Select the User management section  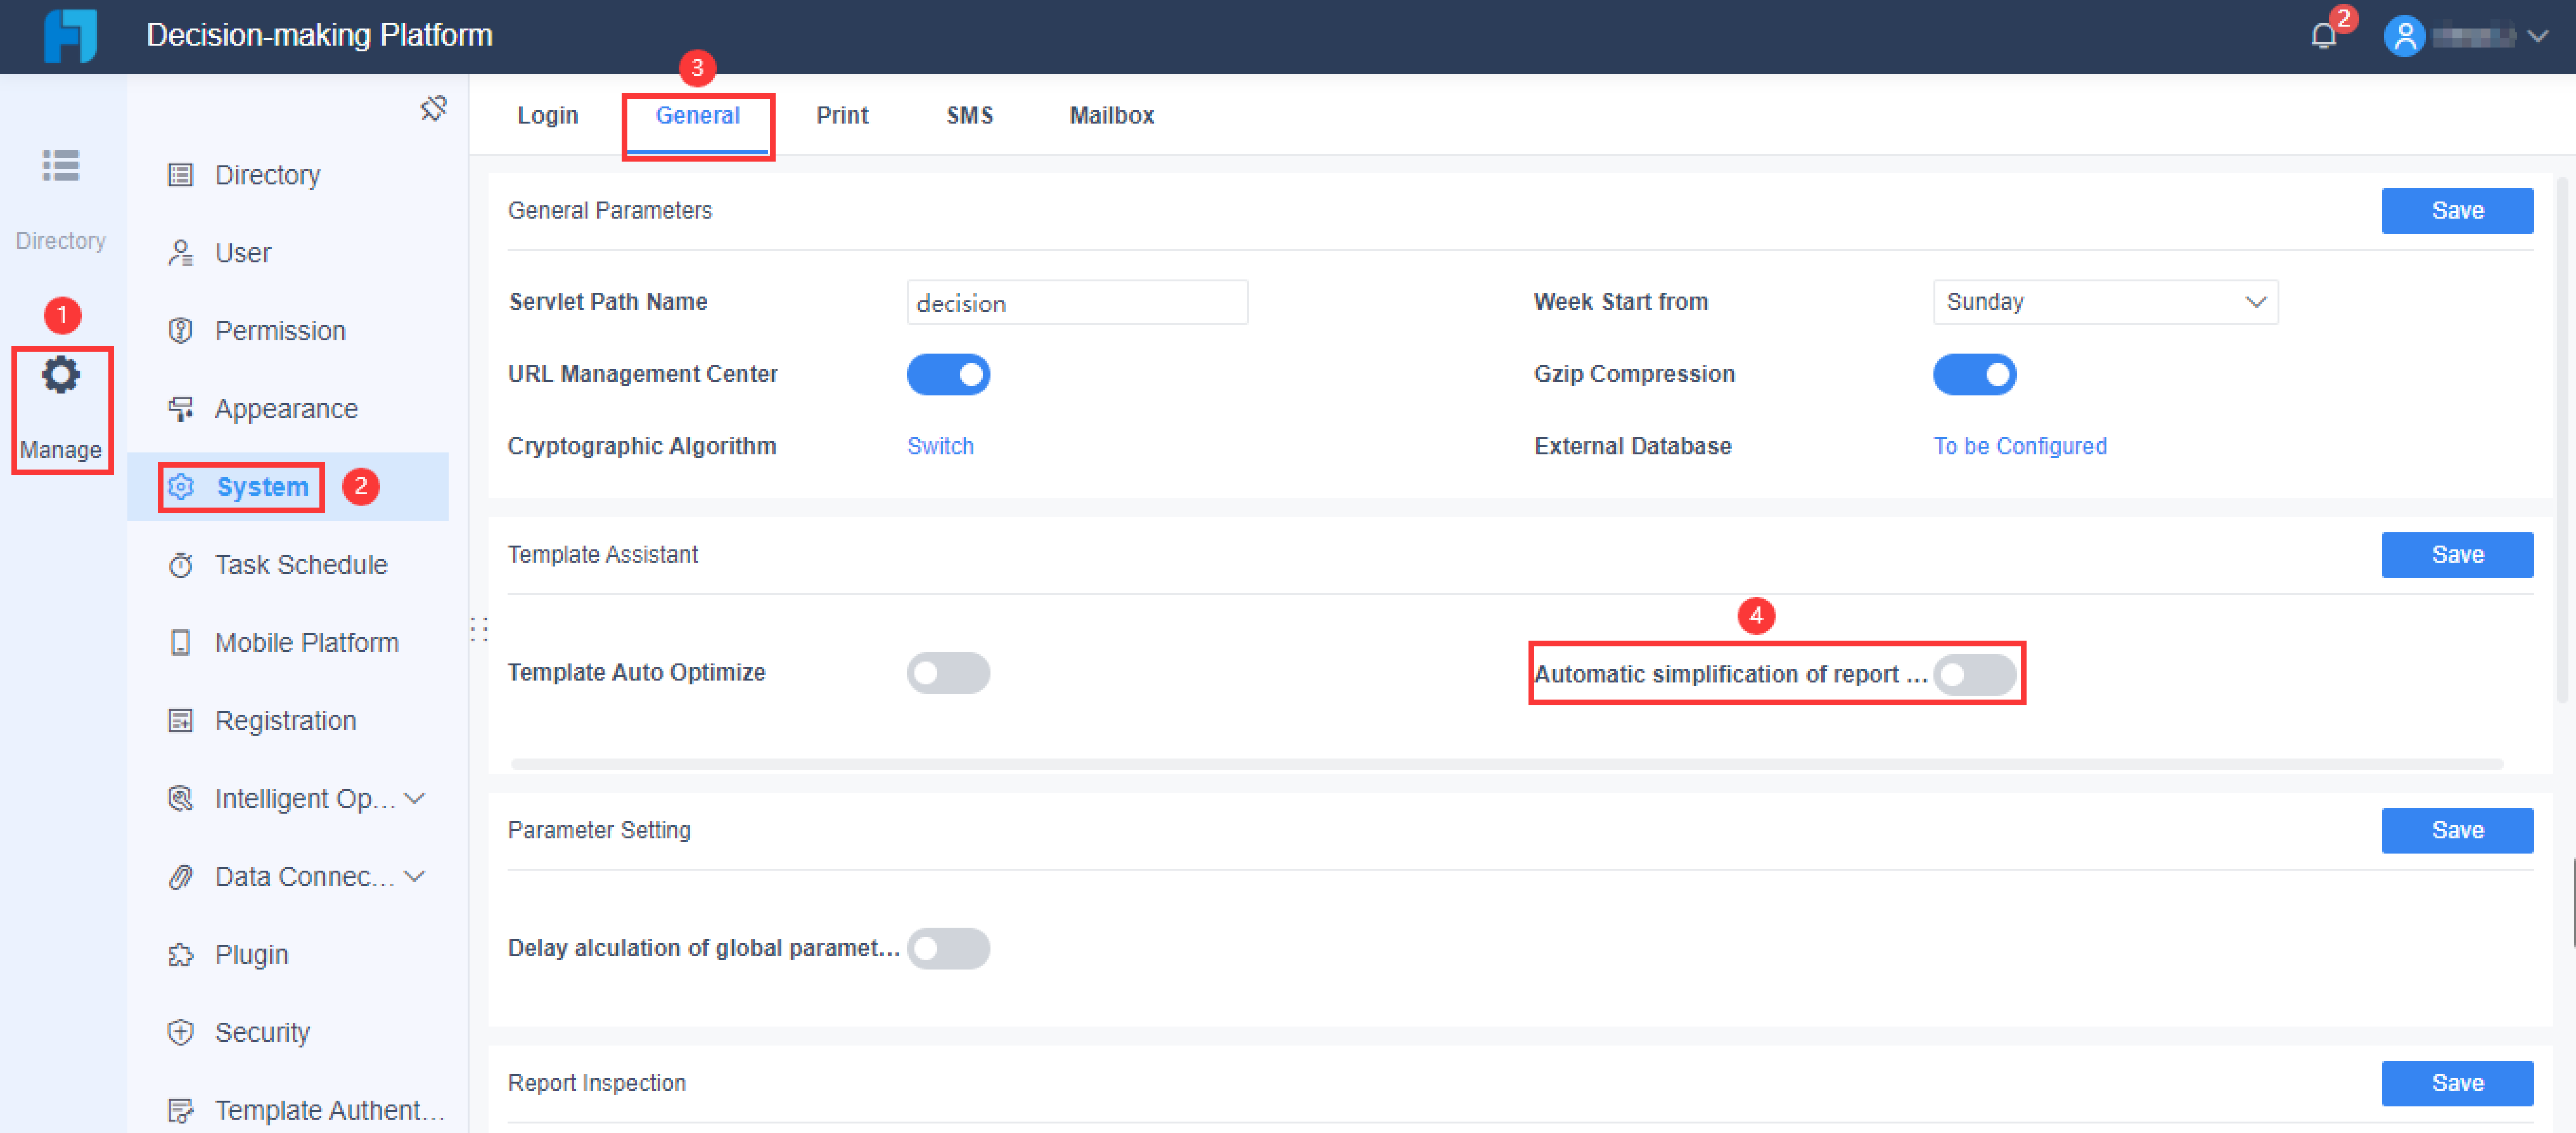point(242,253)
